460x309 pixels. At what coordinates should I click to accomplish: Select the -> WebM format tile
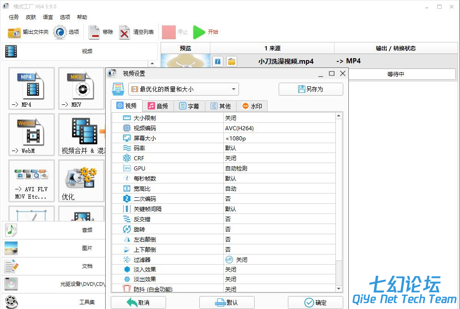click(31, 134)
